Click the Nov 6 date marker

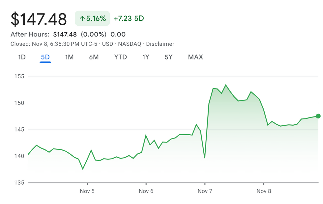pos(146,191)
